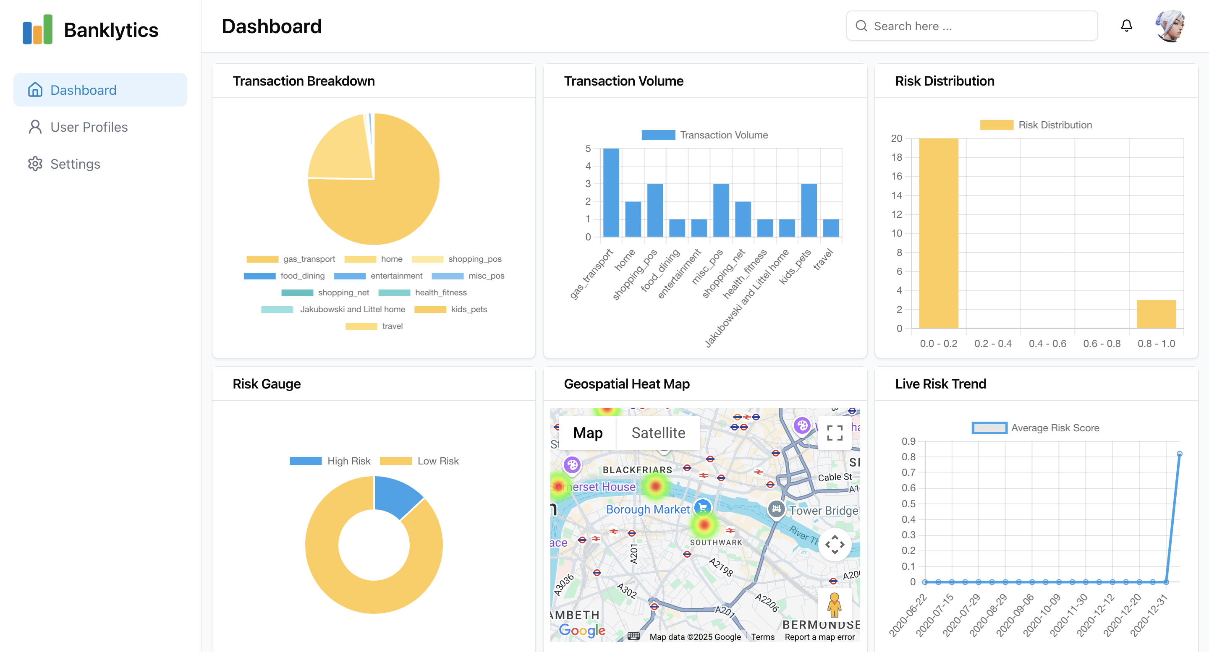1209x652 pixels.
Task: Select the Map view tab
Action: click(x=588, y=433)
